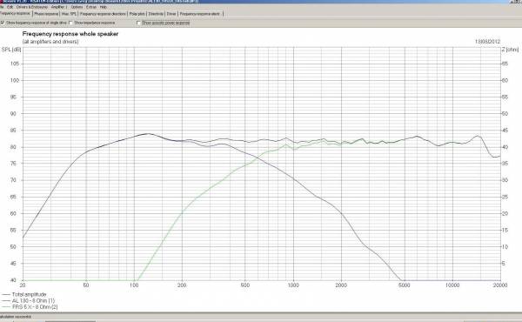Viewport: 522px width, 322px height.
Task: Open the Frequency response directions tab
Action: 103,14
